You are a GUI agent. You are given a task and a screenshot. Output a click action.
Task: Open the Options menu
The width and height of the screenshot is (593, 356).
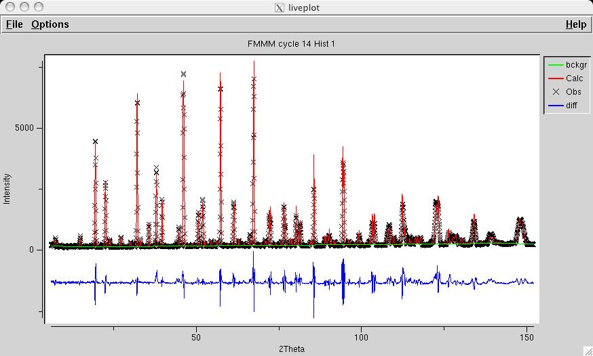click(x=50, y=24)
